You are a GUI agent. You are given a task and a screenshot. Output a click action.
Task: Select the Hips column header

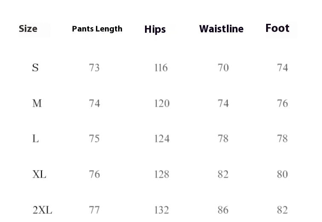155,29
